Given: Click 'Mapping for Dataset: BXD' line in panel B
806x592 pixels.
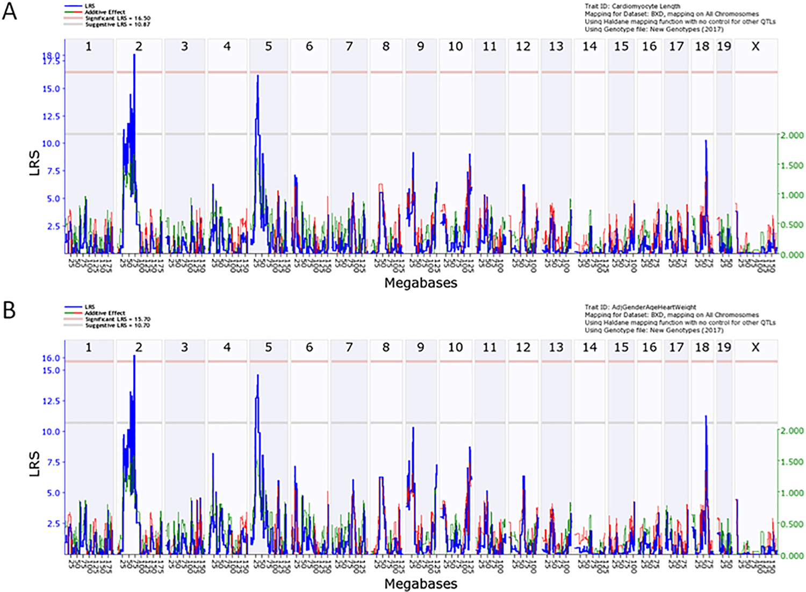Looking at the screenshot, I should (672, 315).
